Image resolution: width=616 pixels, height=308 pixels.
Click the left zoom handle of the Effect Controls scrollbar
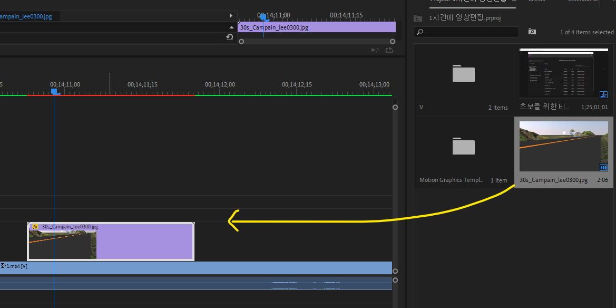[241, 41]
